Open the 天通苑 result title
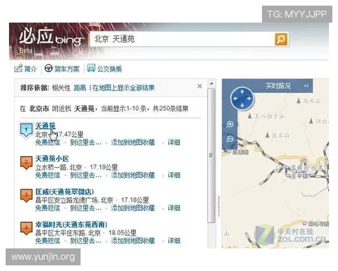This screenshot has height=271, width=338. click(x=45, y=126)
